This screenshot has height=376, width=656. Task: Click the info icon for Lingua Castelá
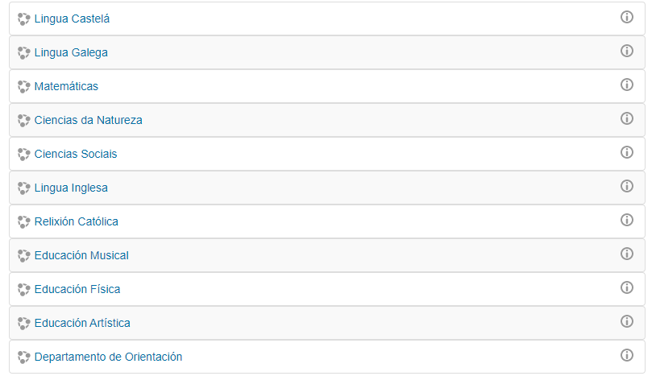(x=626, y=17)
